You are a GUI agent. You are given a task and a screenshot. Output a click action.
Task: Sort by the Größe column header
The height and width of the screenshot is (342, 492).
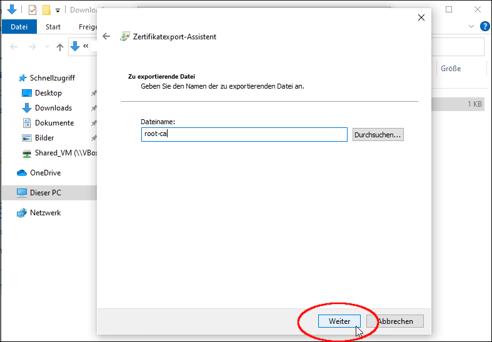pos(451,69)
